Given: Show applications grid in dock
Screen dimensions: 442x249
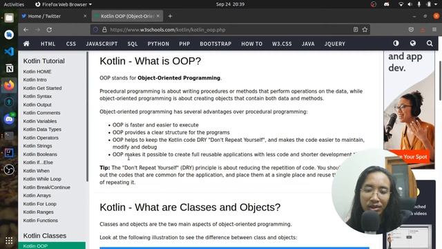Looking at the screenshot, I should [x=9, y=241].
